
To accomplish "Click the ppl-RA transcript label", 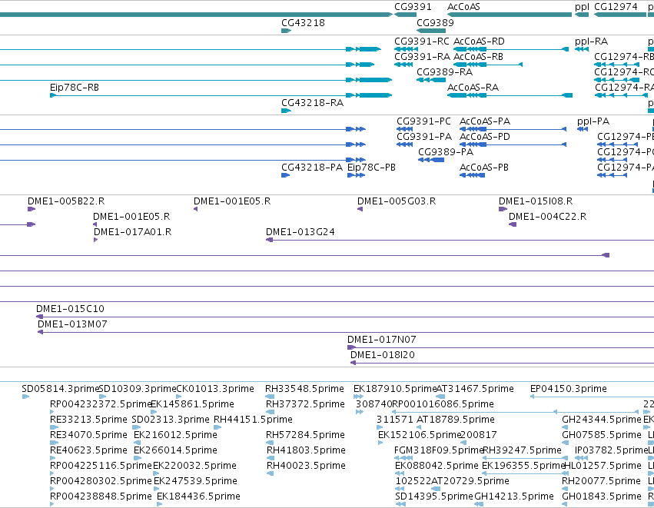I will [x=591, y=42].
